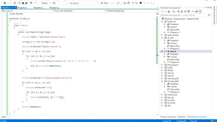Open Main(string[] args) member dropdown
The width and height of the screenshot is (217, 122).
pyautogui.click(x=133, y=11)
